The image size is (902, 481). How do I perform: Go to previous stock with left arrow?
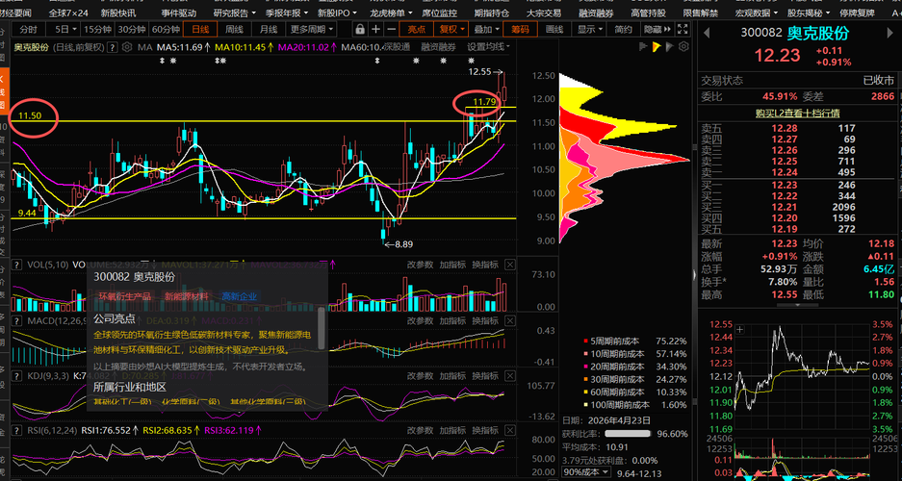[707, 34]
